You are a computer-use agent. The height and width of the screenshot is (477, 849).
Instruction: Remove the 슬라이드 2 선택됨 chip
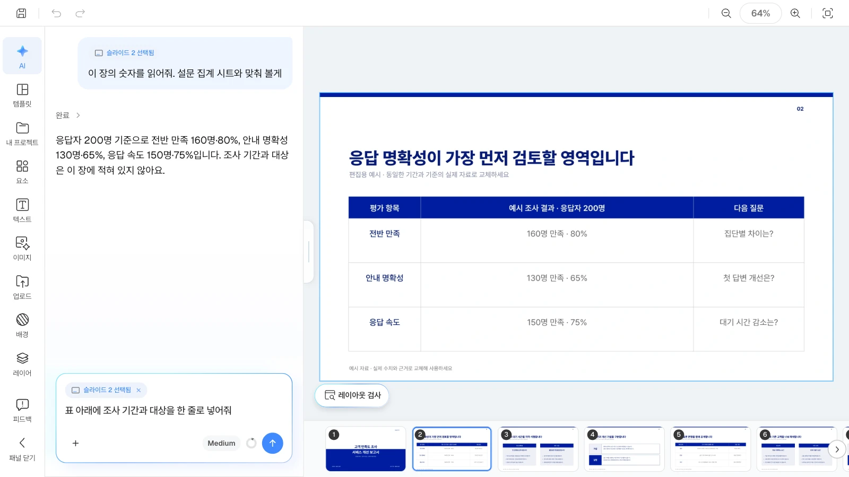(x=138, y=390)
